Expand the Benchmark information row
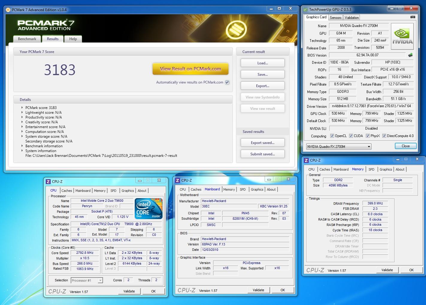This screenshot has width=426, height=305. click(x=22, y=146)
